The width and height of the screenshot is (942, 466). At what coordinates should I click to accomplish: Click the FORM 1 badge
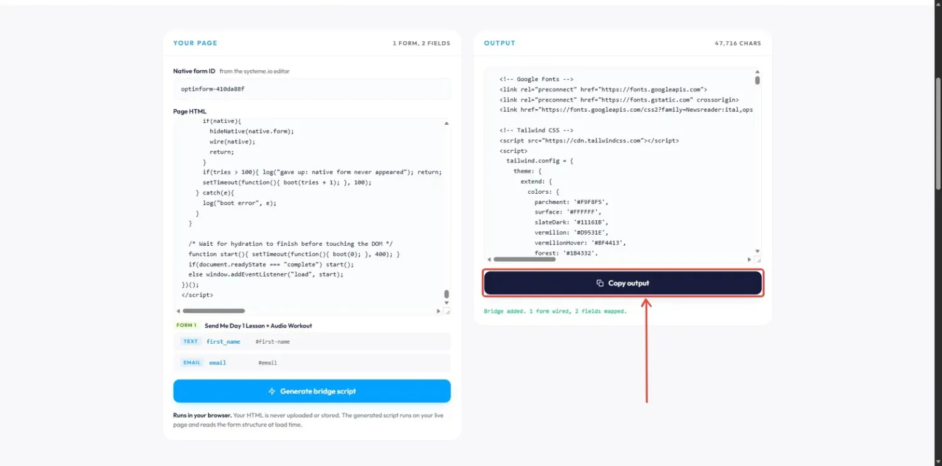[186, 326]
